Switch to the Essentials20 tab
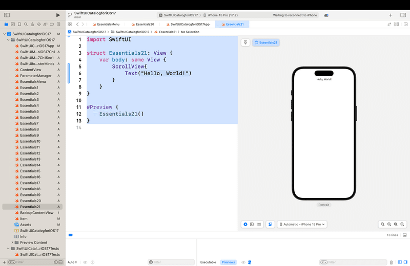 click(143, 24)
